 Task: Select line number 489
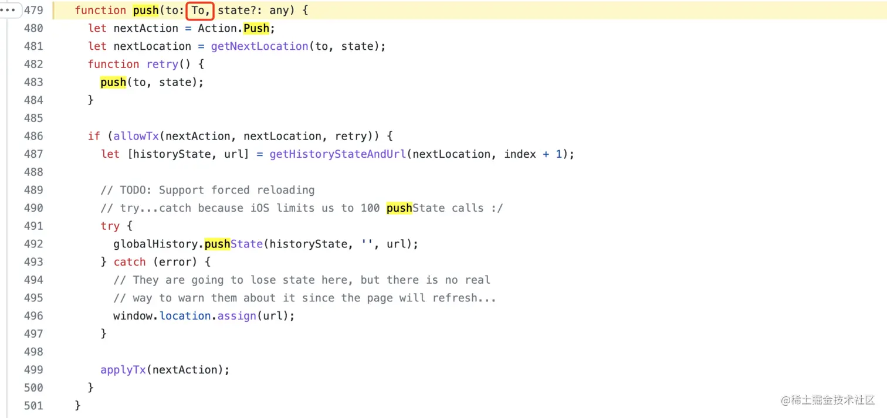[x=33, y=190]
